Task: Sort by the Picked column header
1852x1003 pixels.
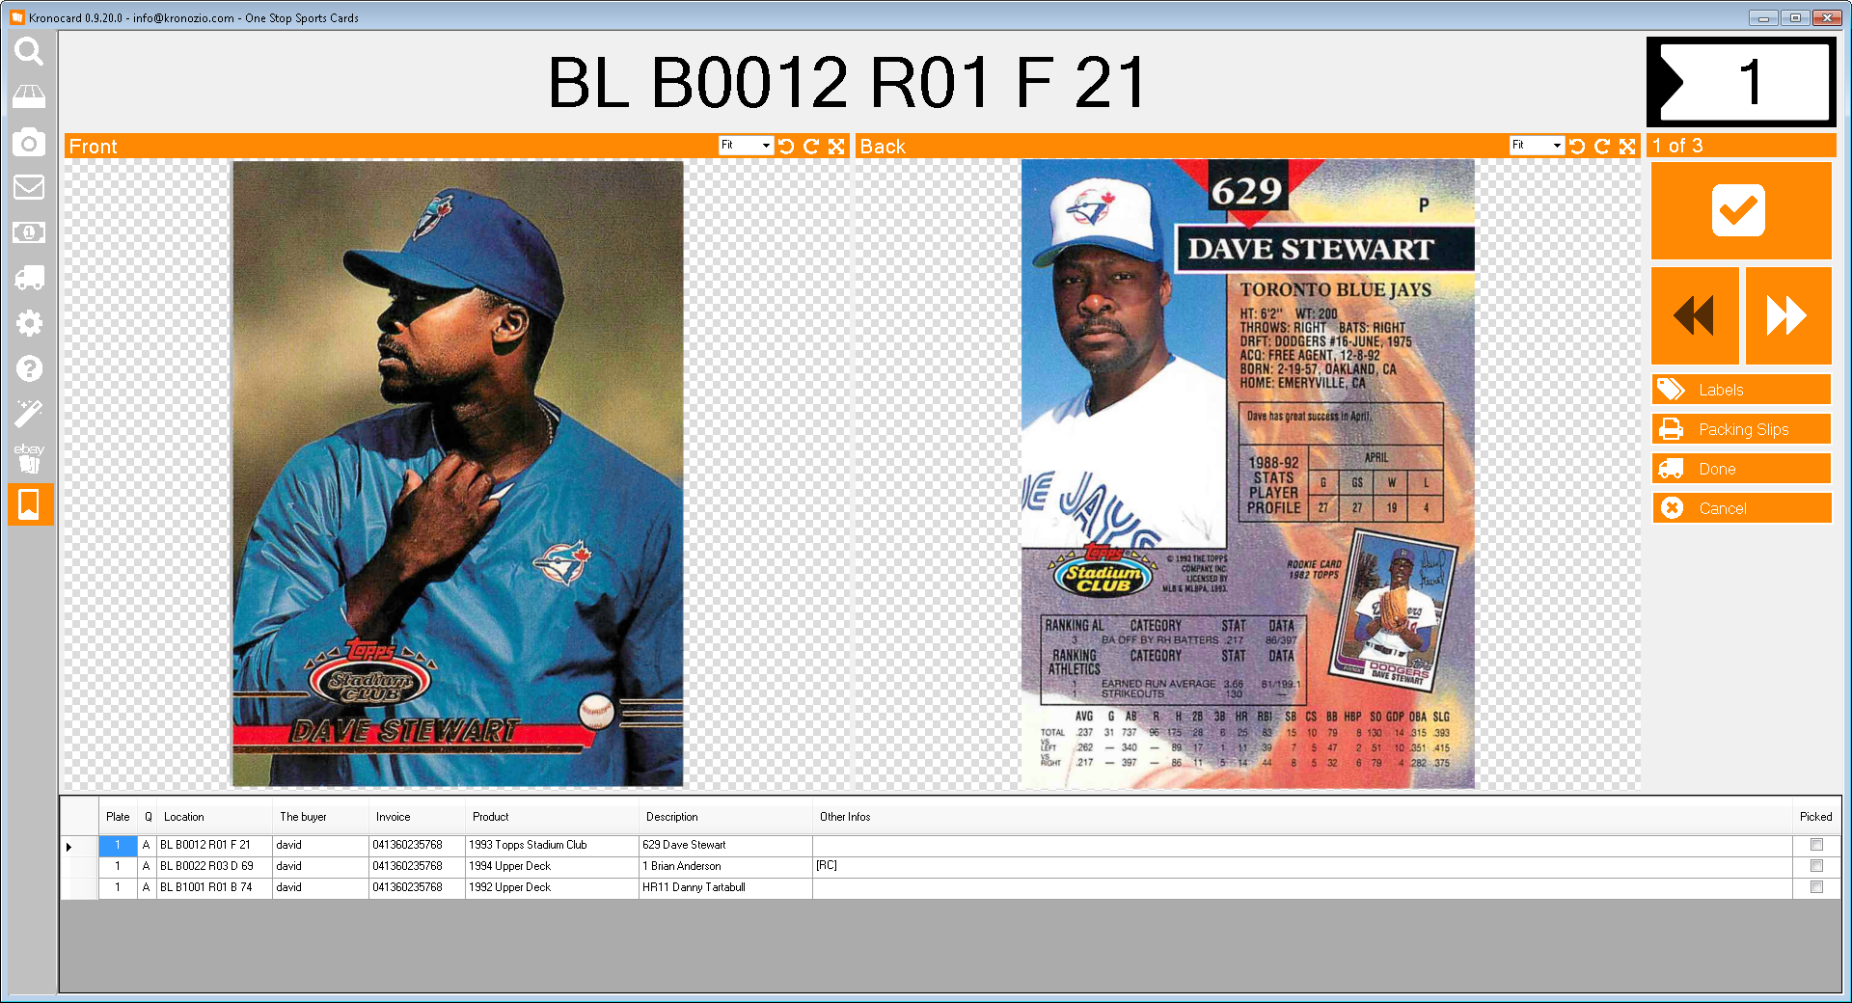Action: [1815, 817]
